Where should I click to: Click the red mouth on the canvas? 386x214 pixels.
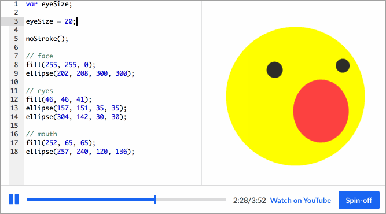321,111
